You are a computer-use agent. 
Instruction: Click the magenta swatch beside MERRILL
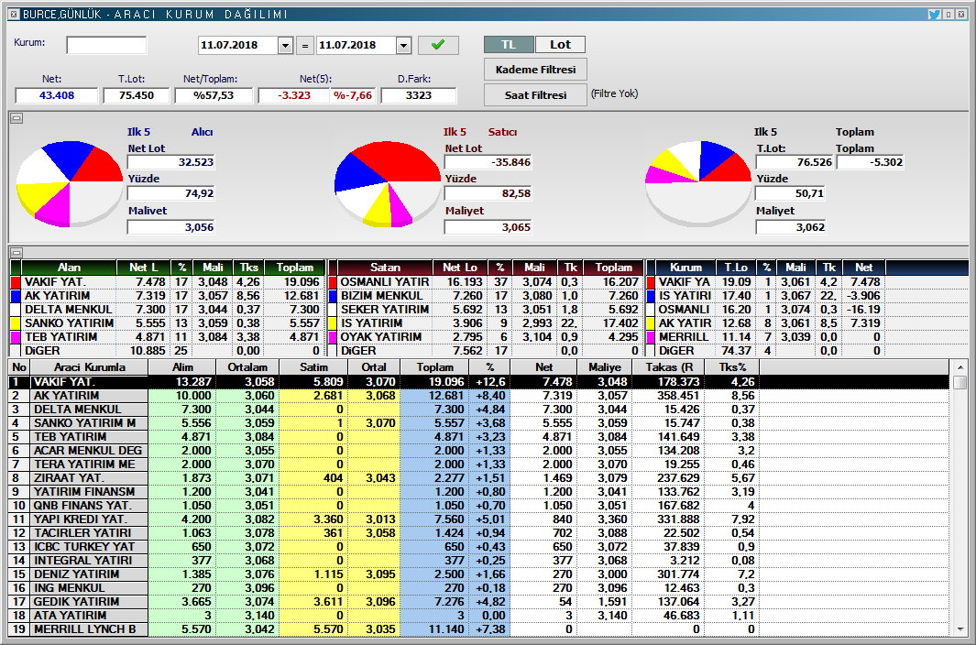(651, 337)
